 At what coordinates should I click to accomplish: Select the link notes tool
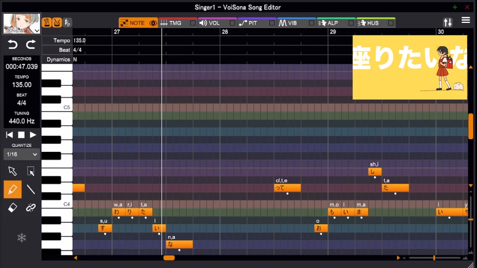tap(31, 207)
